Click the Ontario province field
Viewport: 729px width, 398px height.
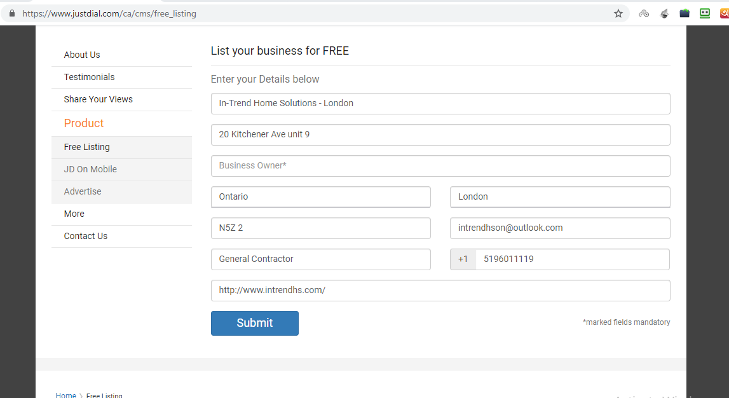point(320,197)
